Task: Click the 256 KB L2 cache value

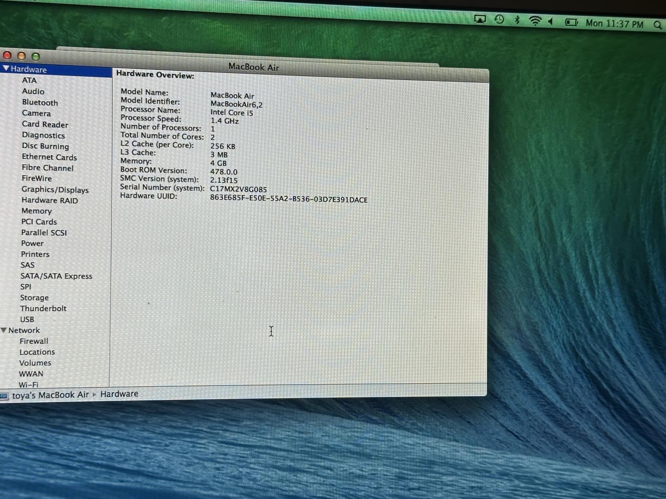Action: point(222,146)
